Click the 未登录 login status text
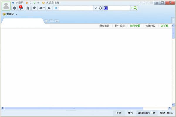Screen dimensions: 176x117 point(20,3)
